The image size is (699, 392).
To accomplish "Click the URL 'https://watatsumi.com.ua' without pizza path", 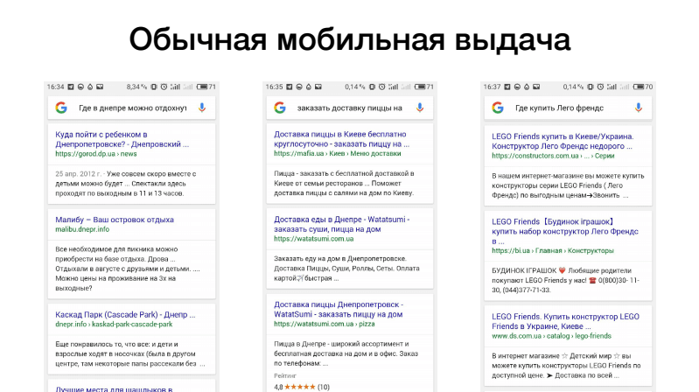I will [x=313, y=239].
